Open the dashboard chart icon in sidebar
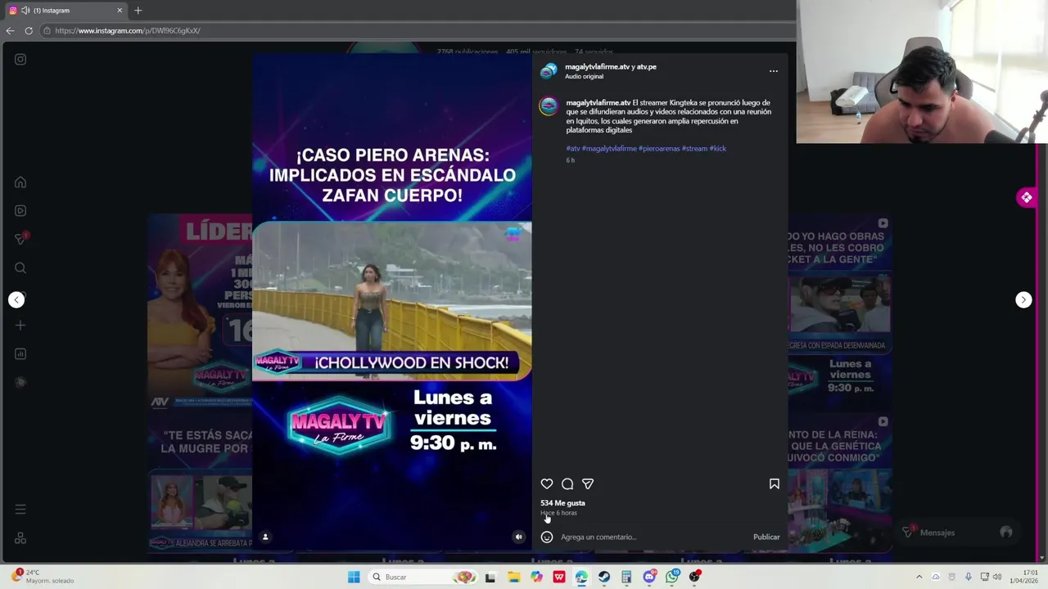This screenshot has height=589, width=1048. pos(20,354)
